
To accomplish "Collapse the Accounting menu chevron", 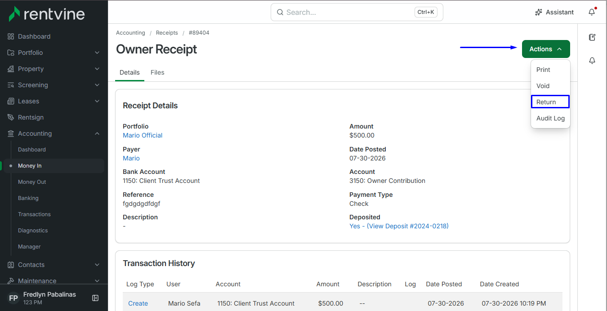I will [x=97, y=133].
